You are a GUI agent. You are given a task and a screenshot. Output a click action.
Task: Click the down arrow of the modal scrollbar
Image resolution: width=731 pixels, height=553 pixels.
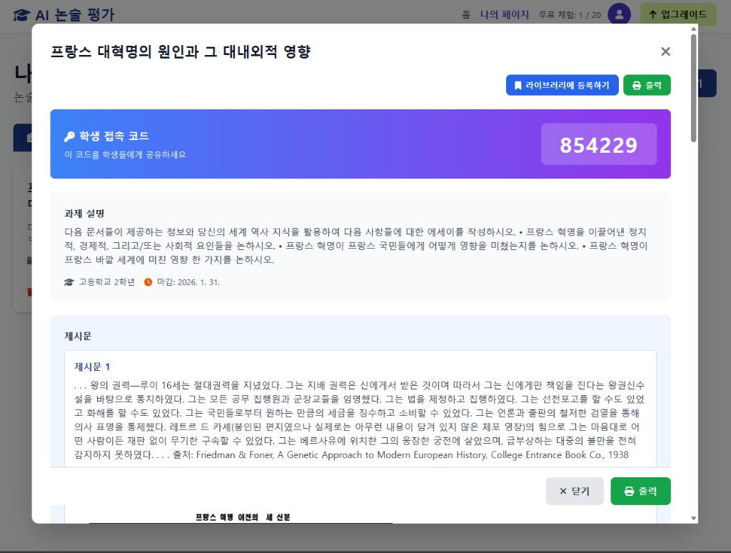pos(692,518)
